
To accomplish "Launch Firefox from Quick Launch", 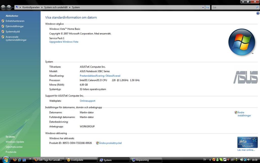I will click(15, 160).
